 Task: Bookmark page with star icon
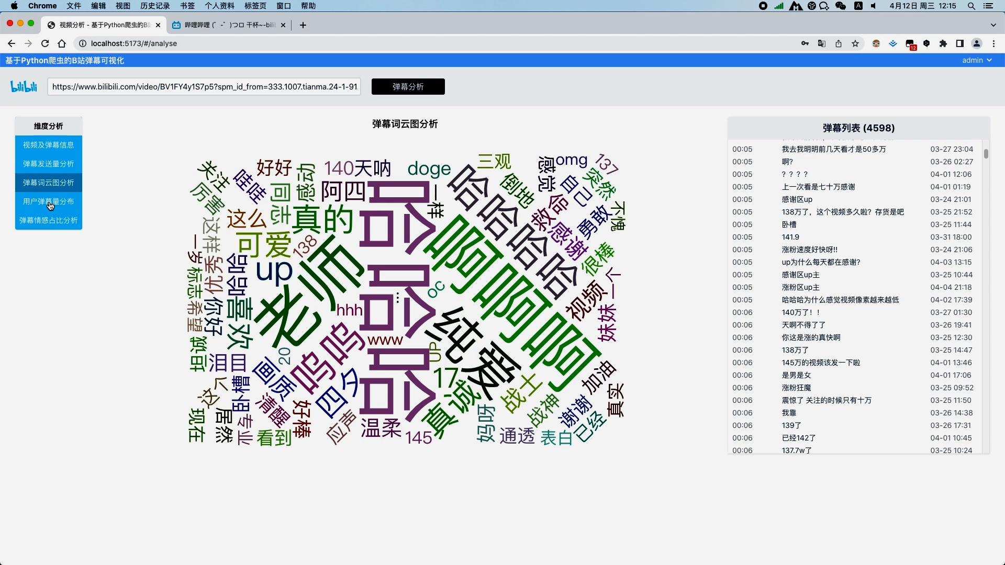click(855, 43)
